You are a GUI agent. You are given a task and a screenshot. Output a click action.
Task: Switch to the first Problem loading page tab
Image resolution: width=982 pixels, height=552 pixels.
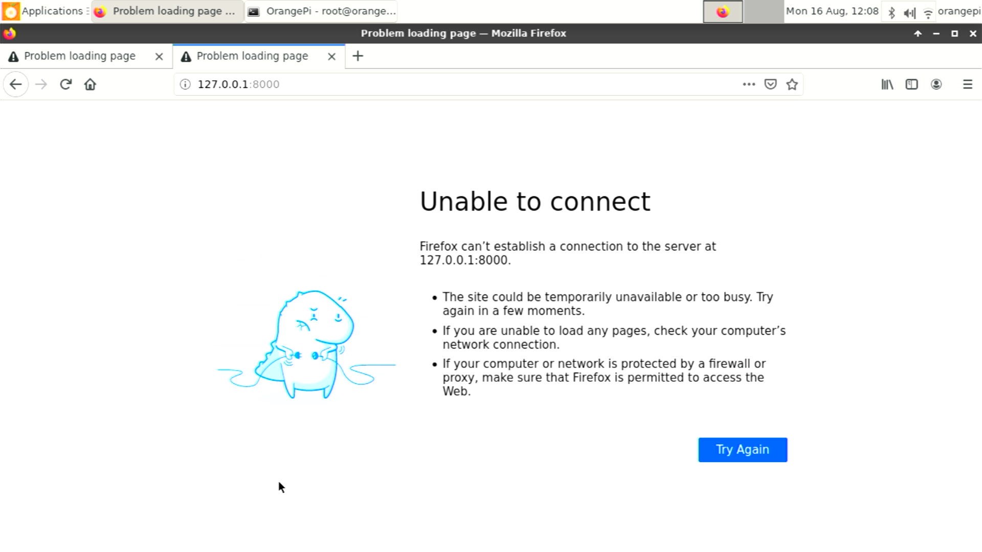tap(79, 56)
